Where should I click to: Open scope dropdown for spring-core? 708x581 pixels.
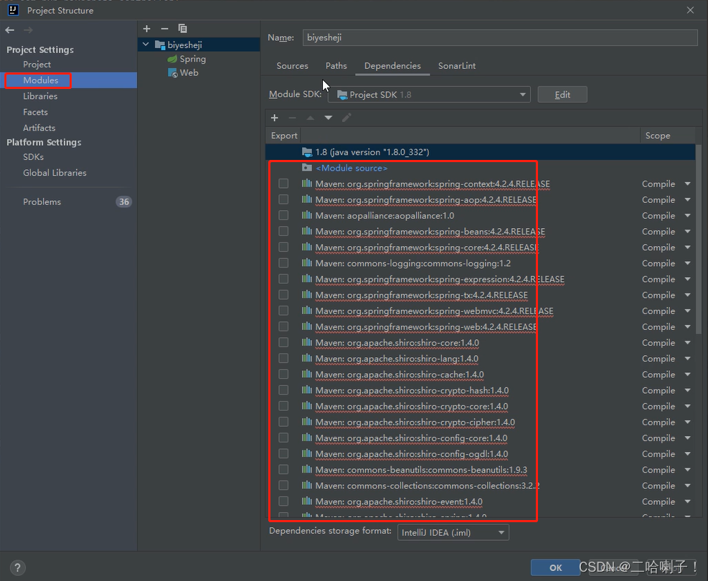click(x=687, y=247)
